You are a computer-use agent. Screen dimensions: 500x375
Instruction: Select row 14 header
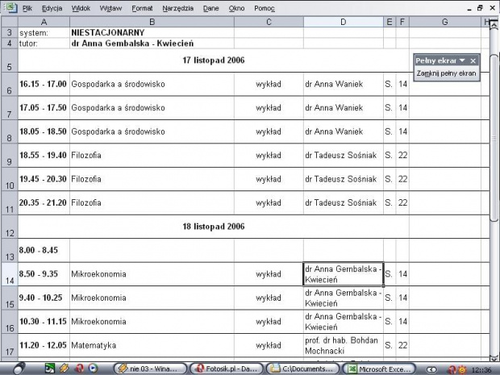[9, 274]
